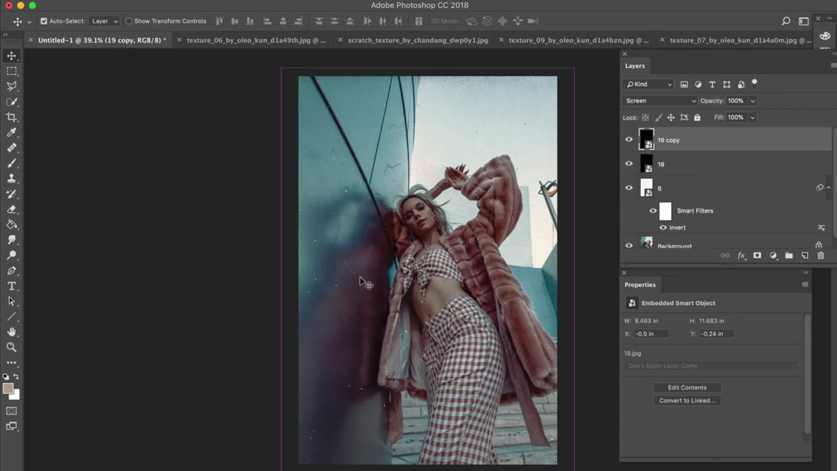Delete layer with trash icon
This screenshot has height=471, width=837.
click(x=820, y=256)
